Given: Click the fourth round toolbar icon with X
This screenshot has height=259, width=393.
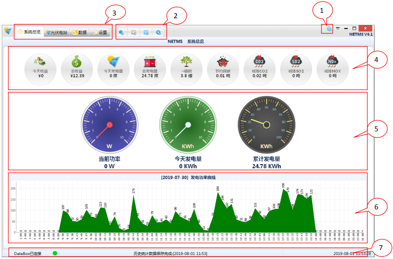Looking at the screenshot, I should (x=158, y=32).
